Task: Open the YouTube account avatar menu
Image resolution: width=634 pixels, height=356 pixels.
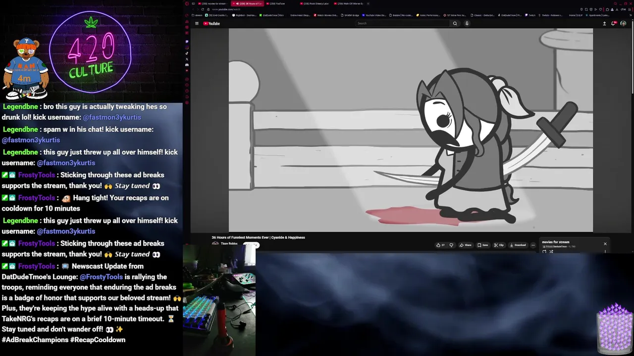Action: click(623, 23)
